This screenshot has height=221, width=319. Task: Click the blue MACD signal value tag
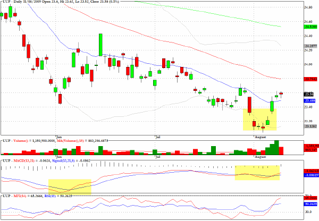(311, 175)
